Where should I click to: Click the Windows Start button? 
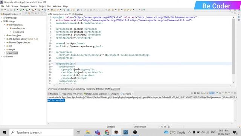pos(5,132)
